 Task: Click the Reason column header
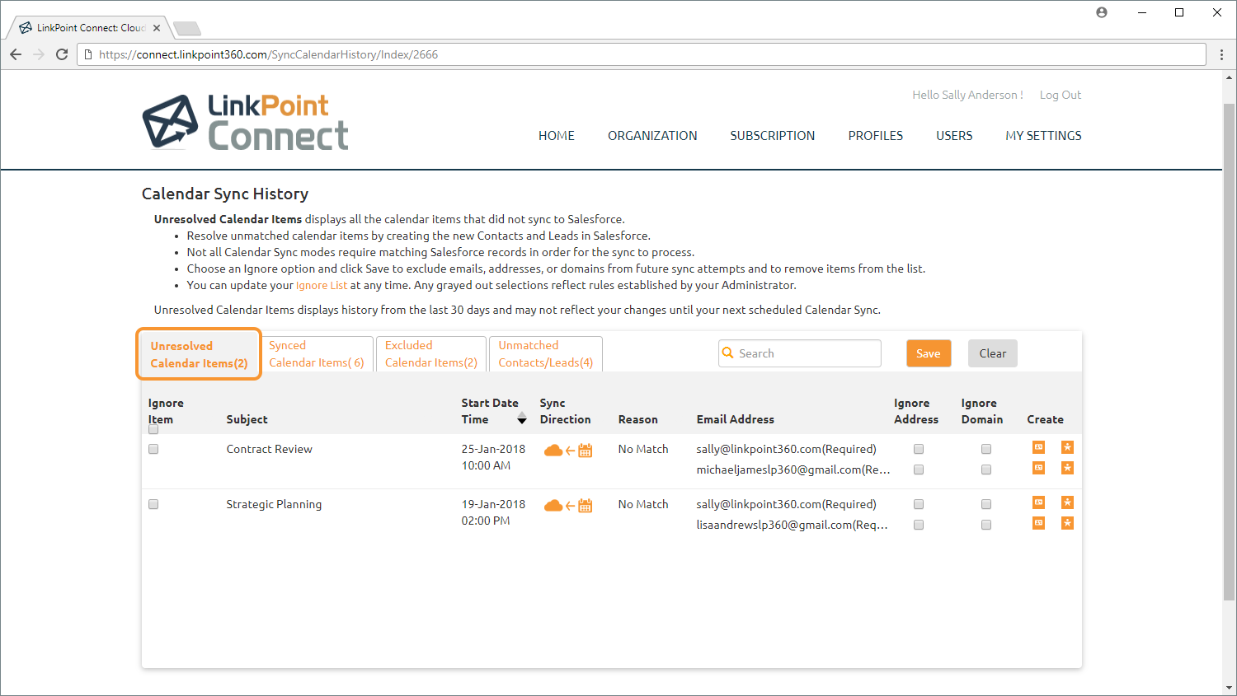tap(638, 419)
